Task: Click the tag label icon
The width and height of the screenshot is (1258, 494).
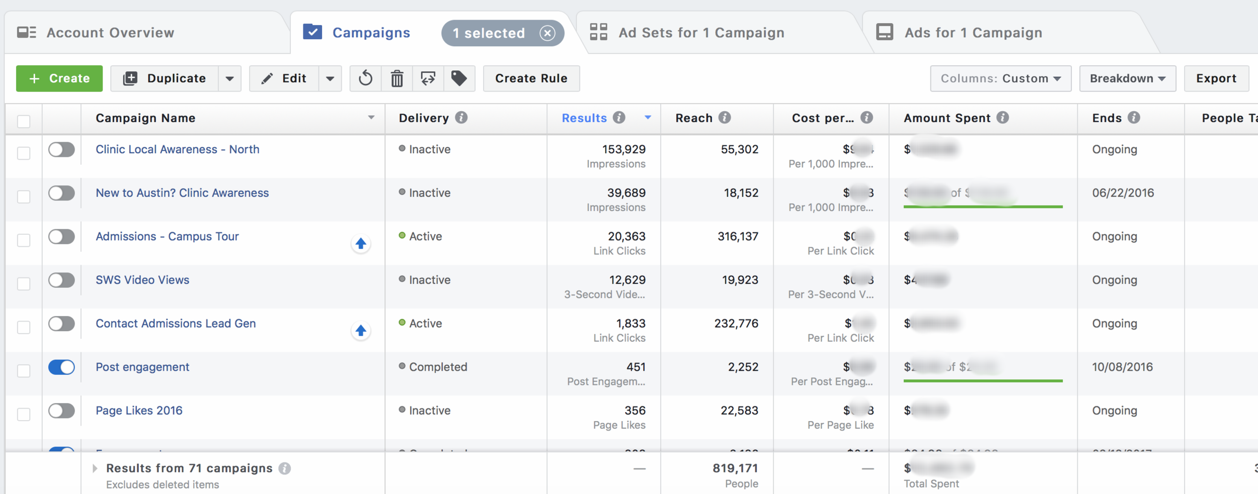Action: tap(459, 78)
